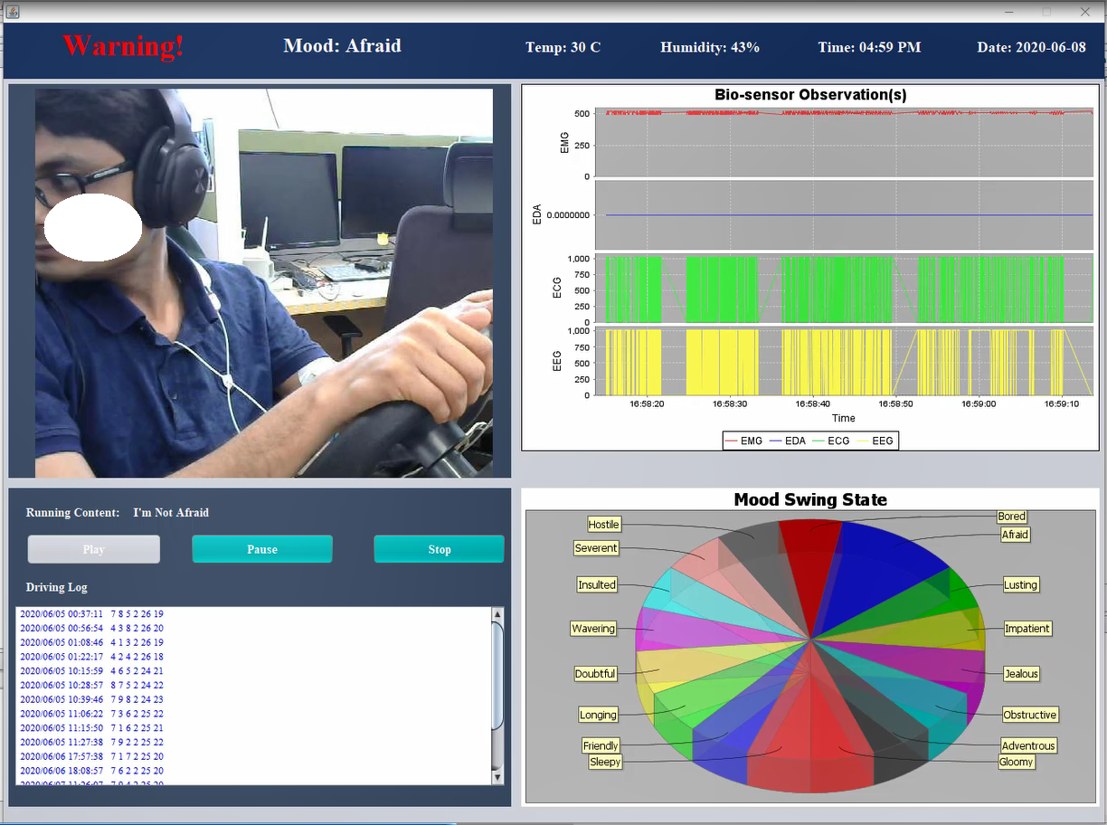Click the EDA legend entry
The height and width of the screenshot is (825, 1107).
coord(788,441)
